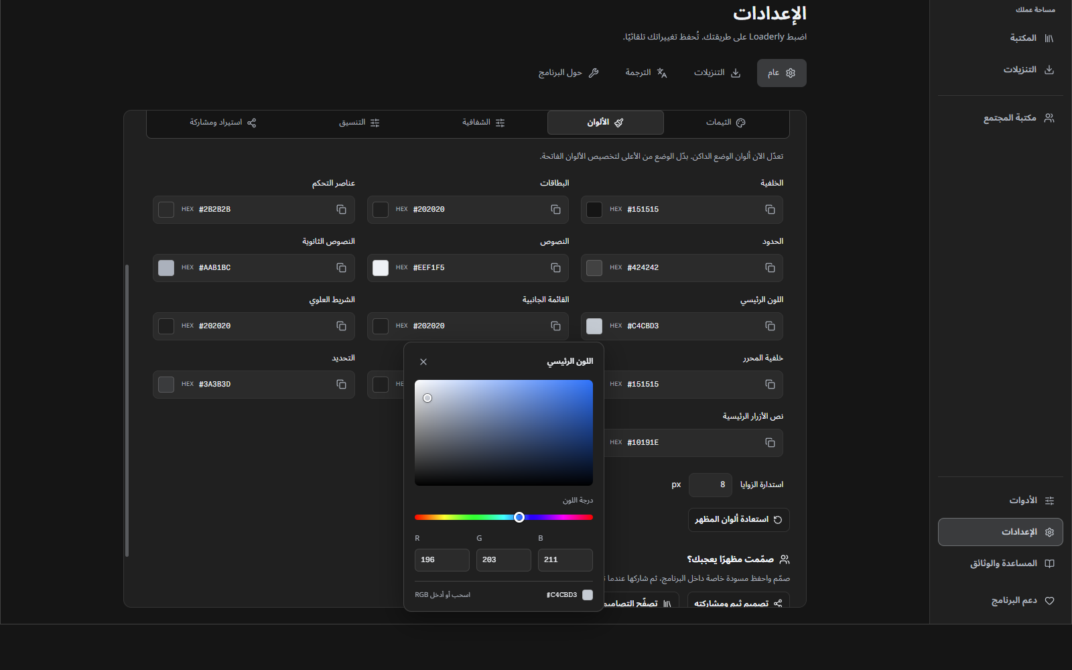Copy the الخلفية hex value #151515
The height and width of the screenshot is (670, 1072).
coord(770,210)
